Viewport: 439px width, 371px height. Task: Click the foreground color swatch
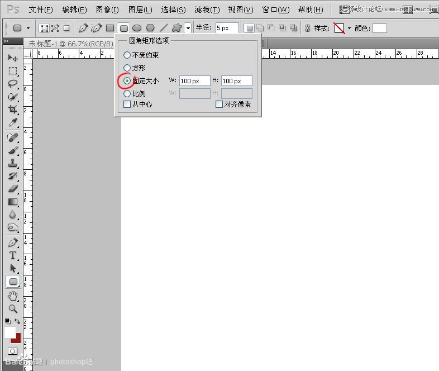pos(10,332)
